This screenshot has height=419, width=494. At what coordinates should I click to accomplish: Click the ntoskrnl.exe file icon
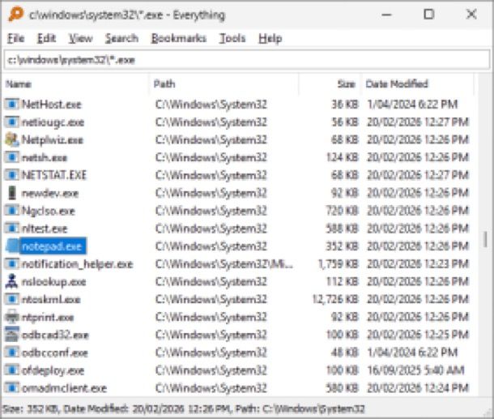click(12, 299)
